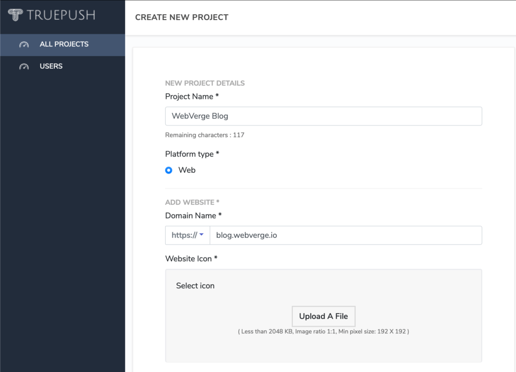The width and height of the screenshot is (516, 372).
Task: Click the ADD WEBSITE section label
Action: [x=191, y=202]
